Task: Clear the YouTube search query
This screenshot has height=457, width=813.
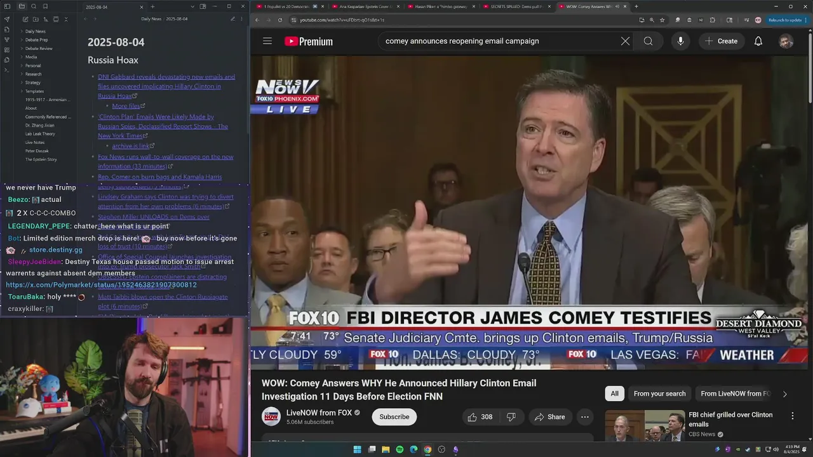Action: coord(625,41)
